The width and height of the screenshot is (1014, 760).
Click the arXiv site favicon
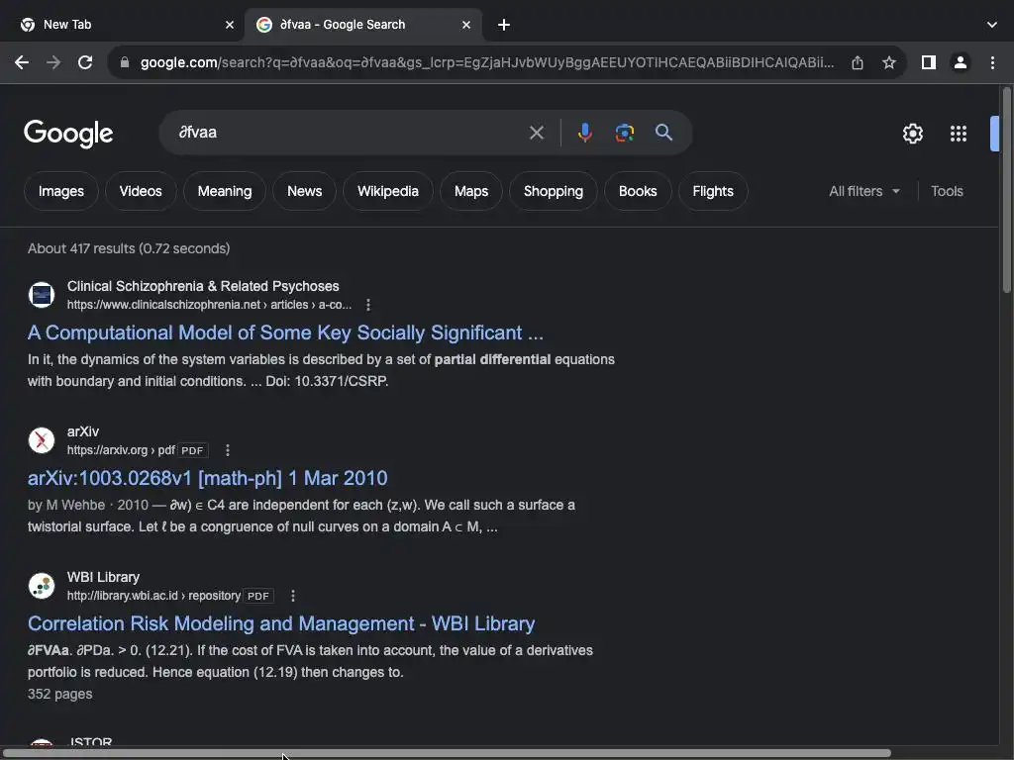pos(42,440)
